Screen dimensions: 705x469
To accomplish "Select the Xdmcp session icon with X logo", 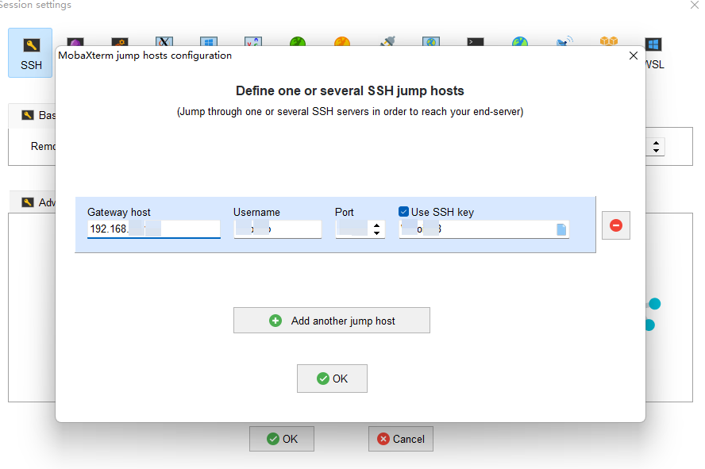I will 164,42.
